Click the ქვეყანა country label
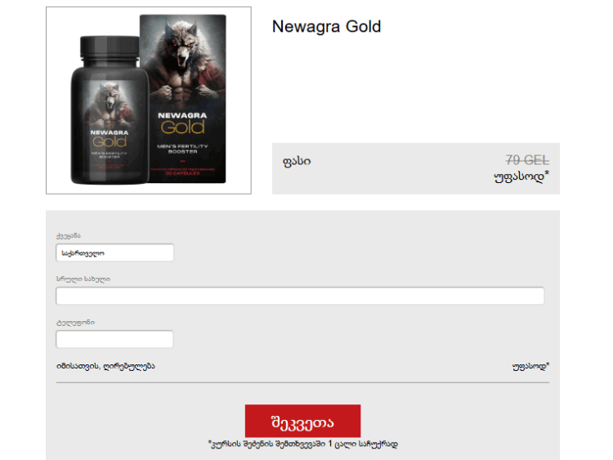The image size is (613, 460). point(69,236)
